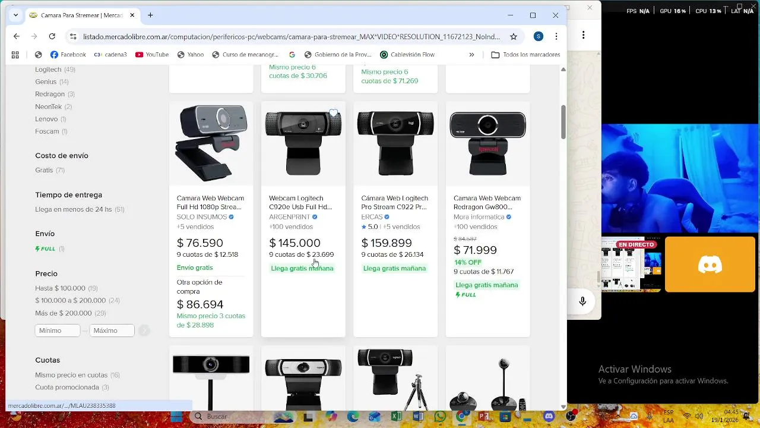
Task: Toggle the microphone button in the right panel
Action: coord(582,301)
